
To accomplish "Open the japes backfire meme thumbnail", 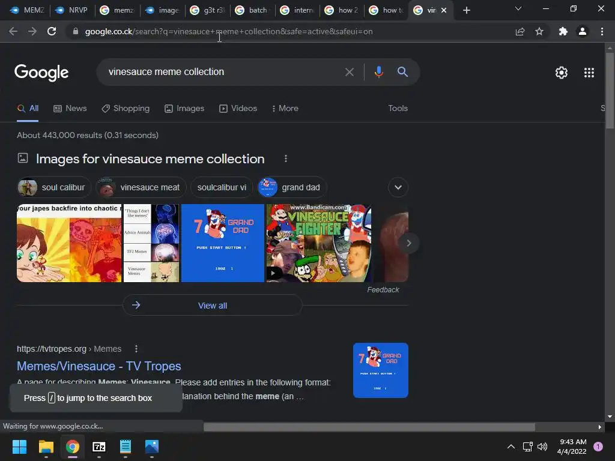I will tap(69, 243).
